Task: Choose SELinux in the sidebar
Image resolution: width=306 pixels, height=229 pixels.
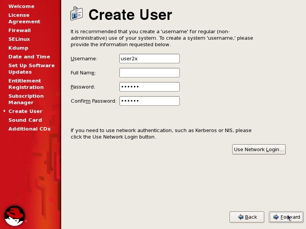Action: [x=19, y=39]
